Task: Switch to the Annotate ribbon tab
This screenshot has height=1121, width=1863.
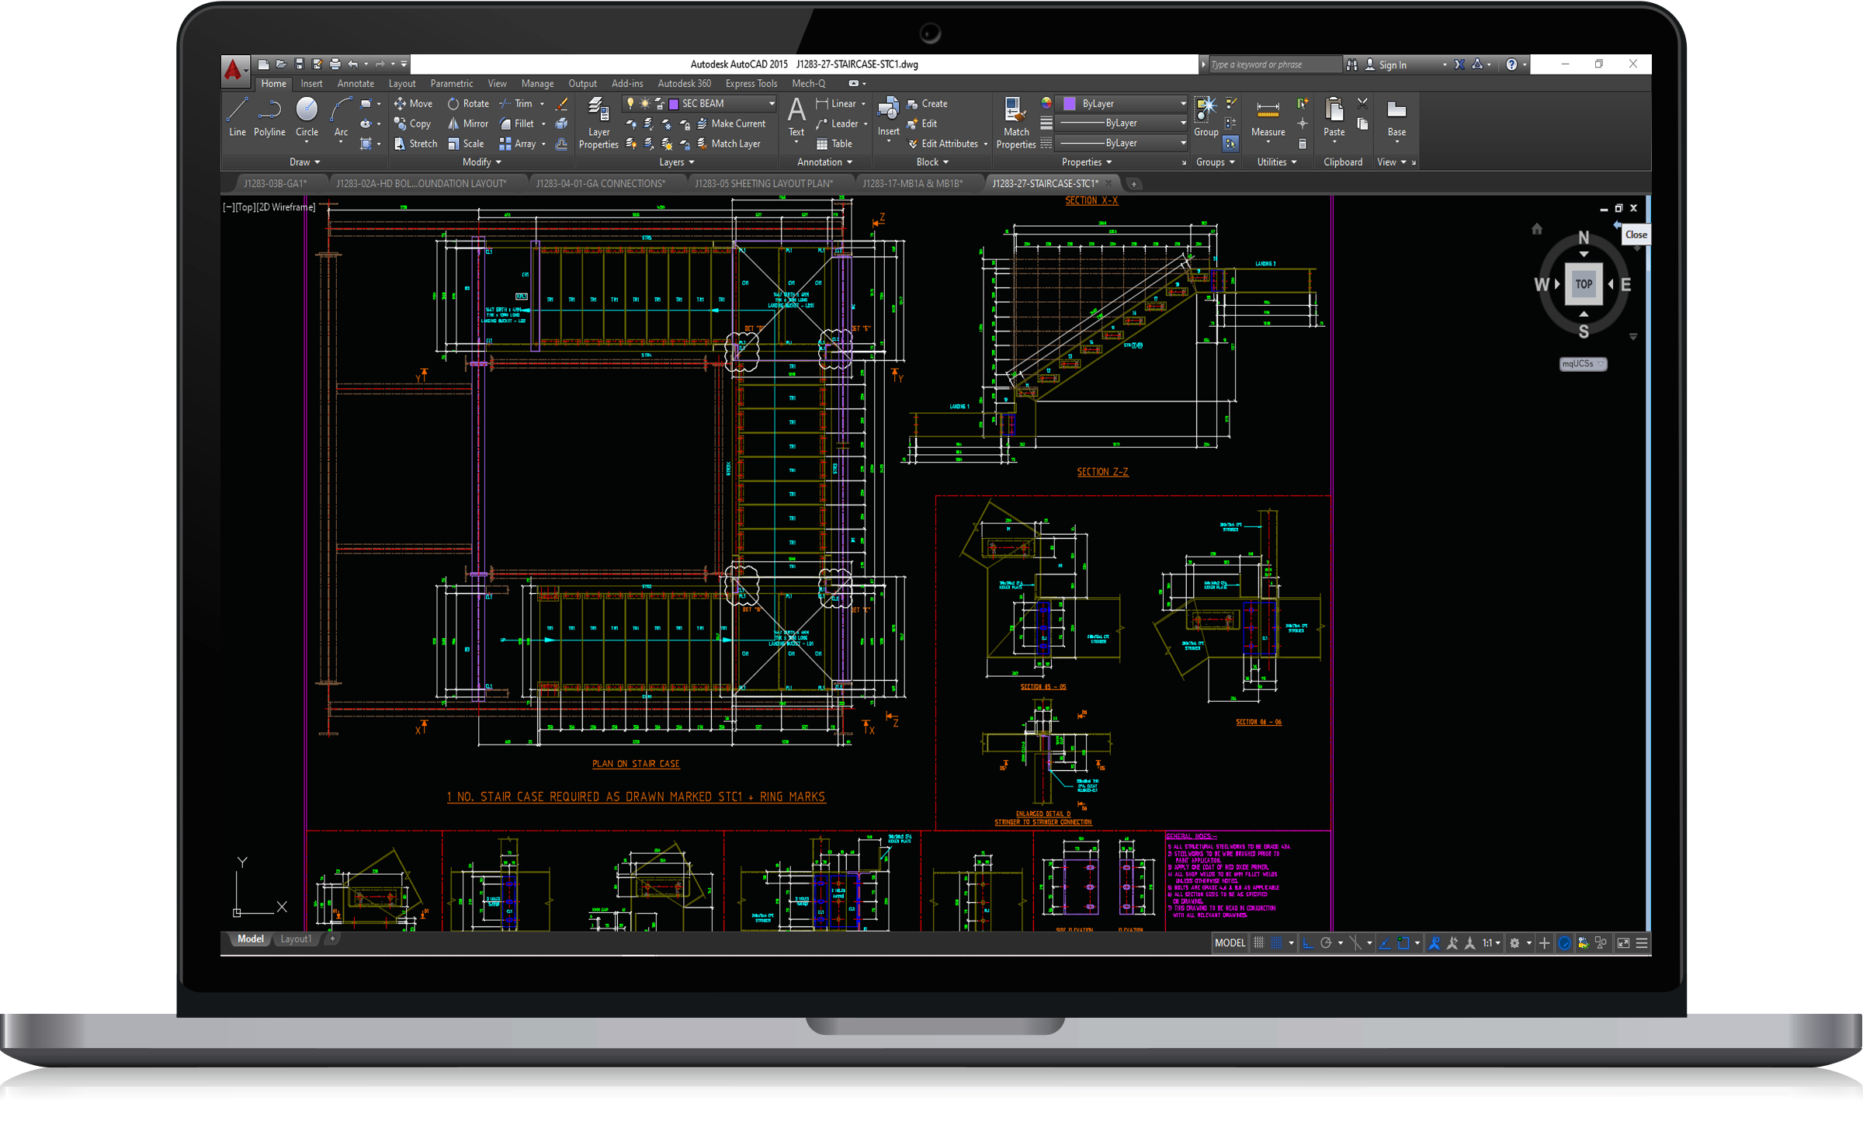Action: 356,84
